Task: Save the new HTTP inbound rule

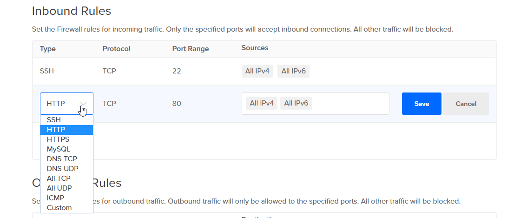Action: pos(422,104)
